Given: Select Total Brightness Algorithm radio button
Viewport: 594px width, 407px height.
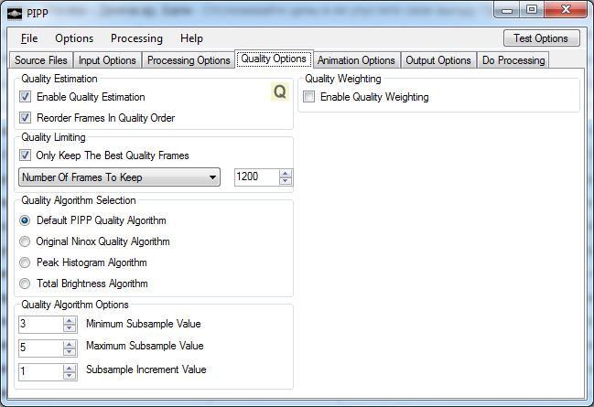Looking at the screenshot, I should click(26, 284).
